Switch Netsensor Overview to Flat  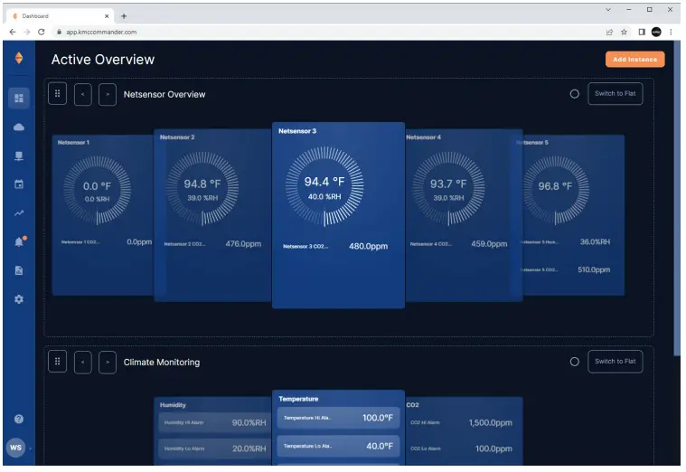[x=616, y=94]
